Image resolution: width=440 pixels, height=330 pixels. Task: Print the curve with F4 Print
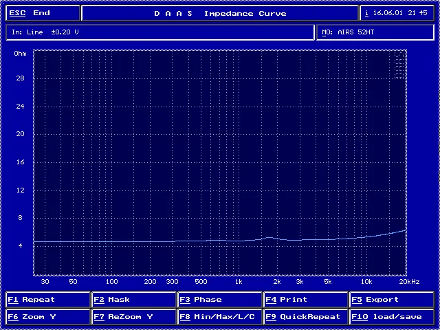306,300
